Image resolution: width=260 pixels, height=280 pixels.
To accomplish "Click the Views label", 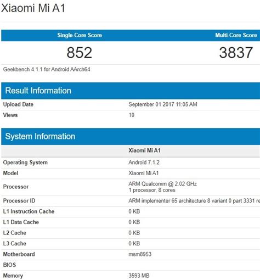I will pyautogui.click(x=10, y=115).
